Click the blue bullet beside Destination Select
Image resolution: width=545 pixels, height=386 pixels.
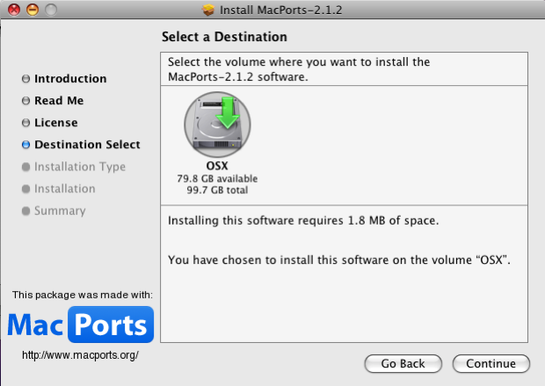click(25, 145)
